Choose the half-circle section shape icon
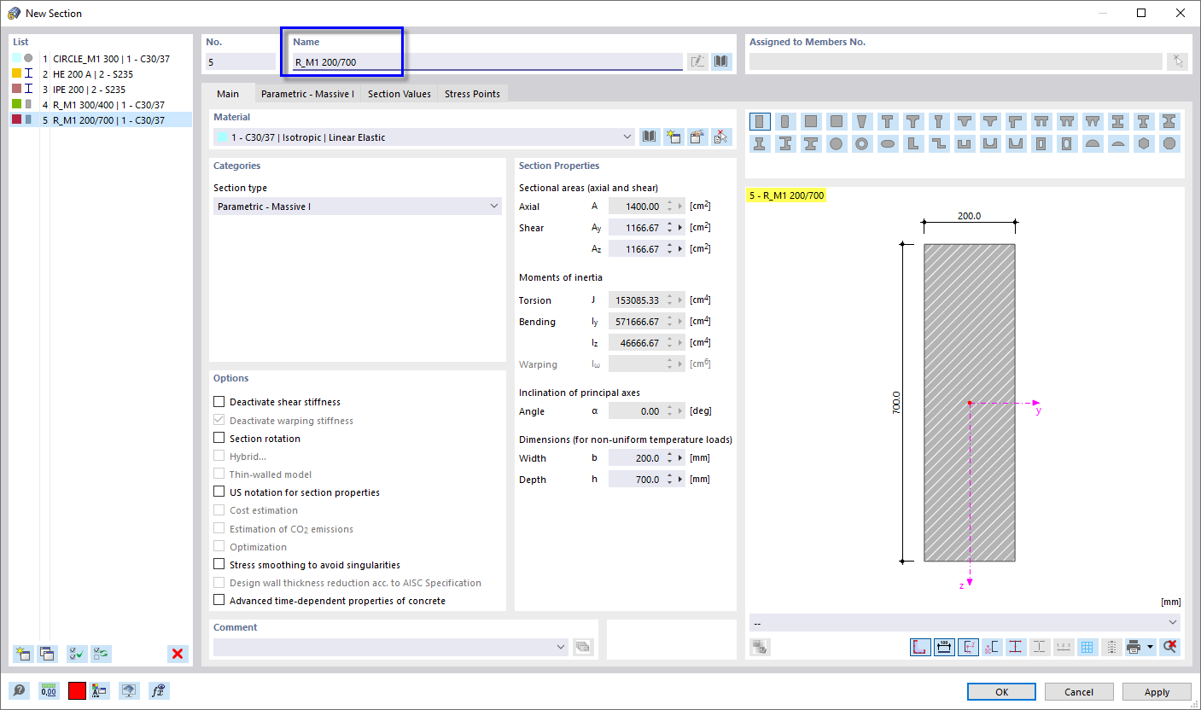 click(1093, 143)
